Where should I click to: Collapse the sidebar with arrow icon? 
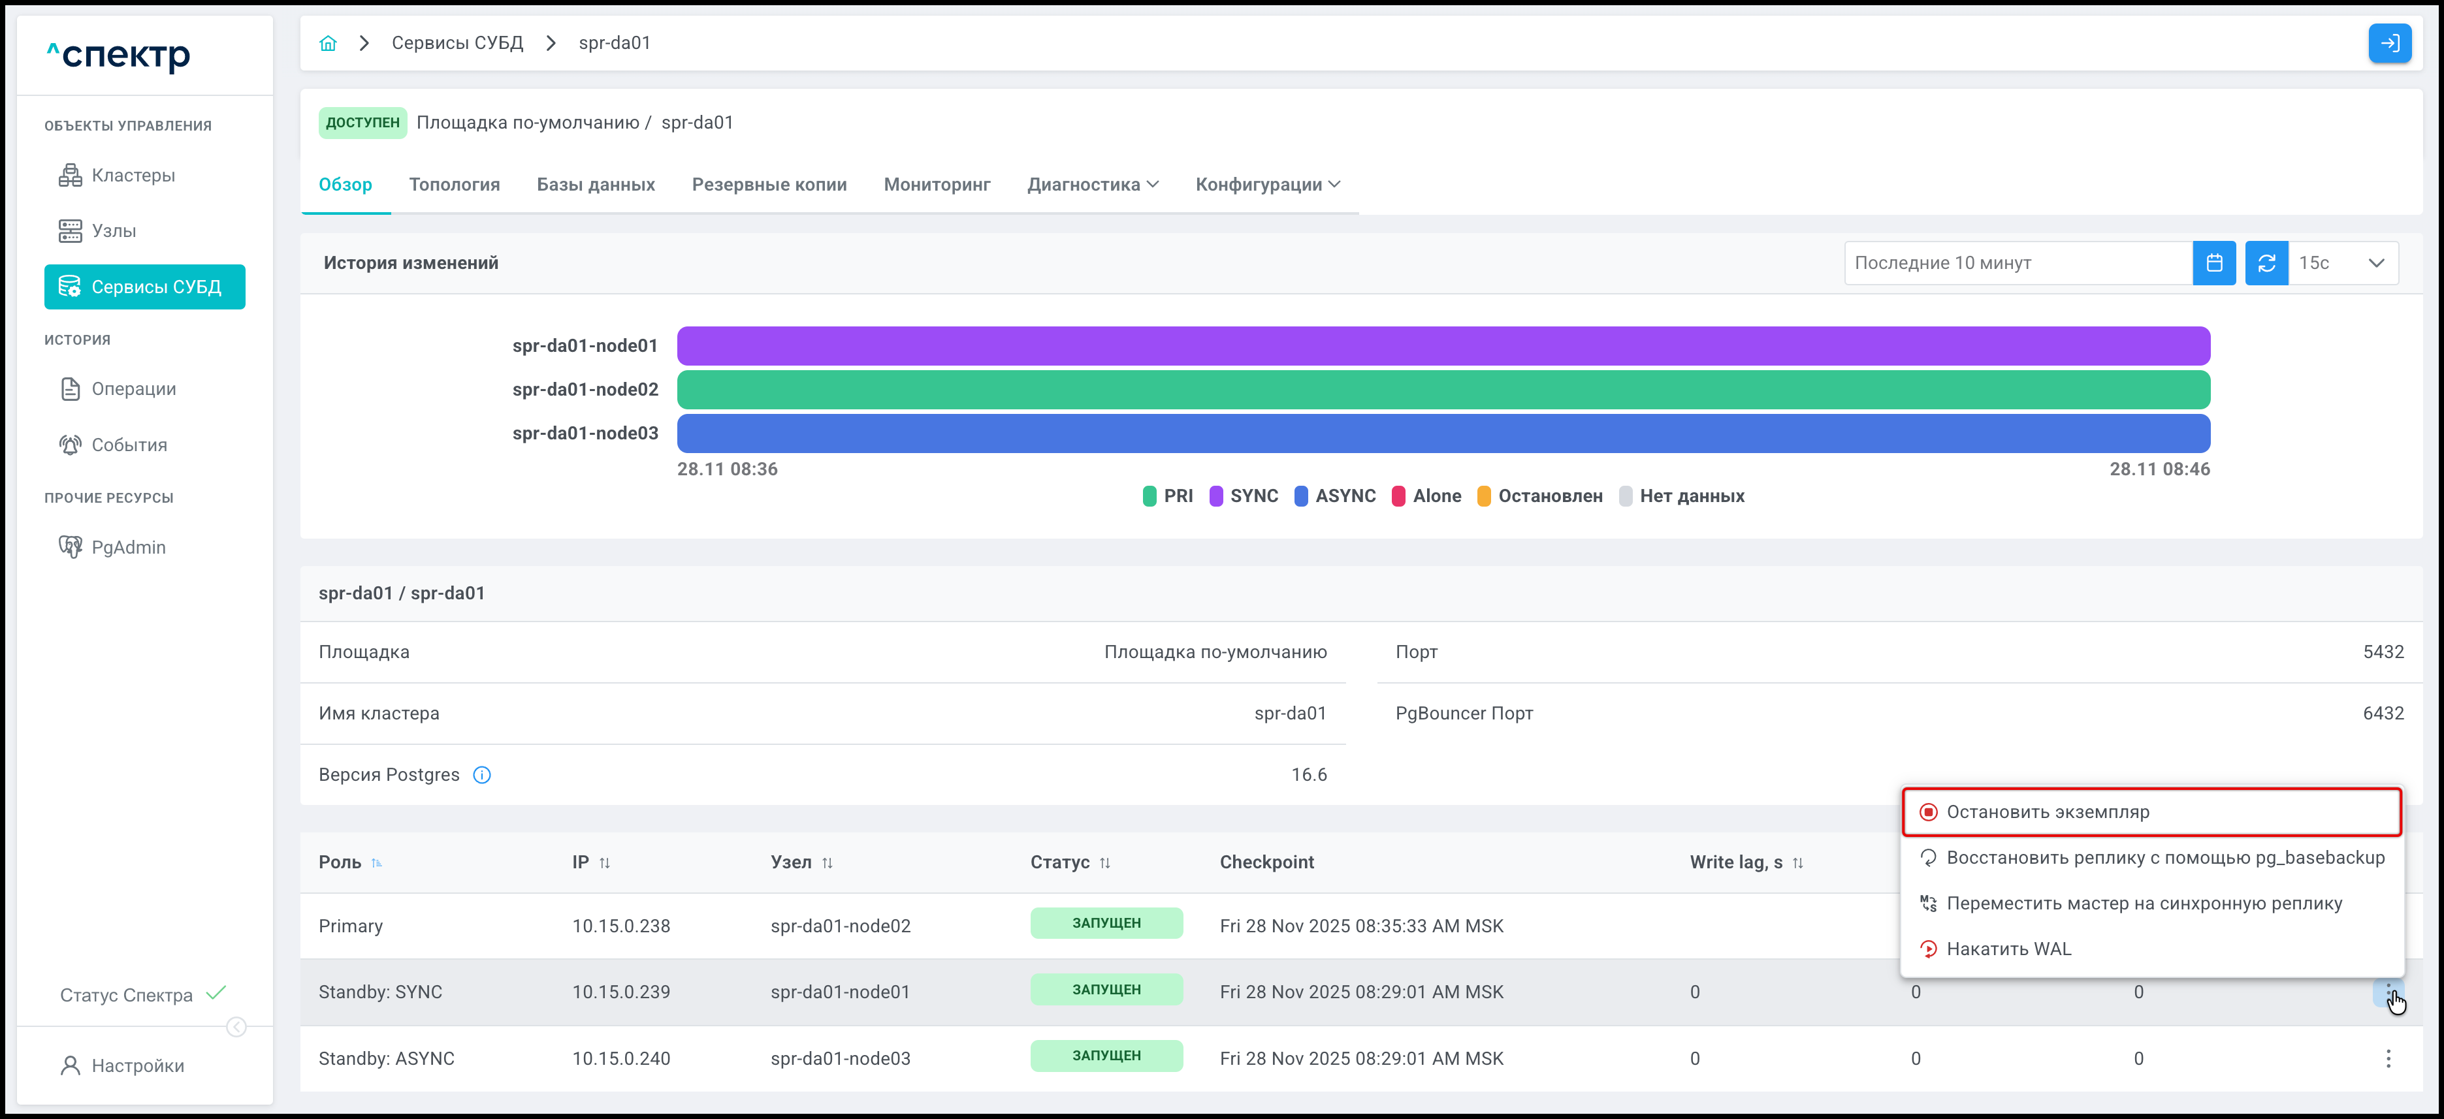(x=236, y=1027)
